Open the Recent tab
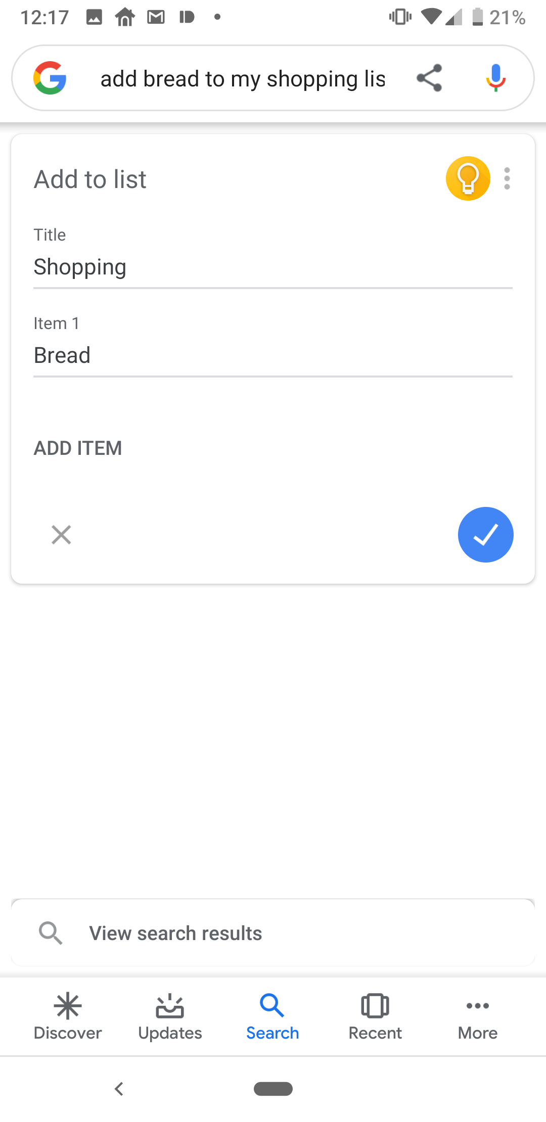Image resolution: width=546 pixels, height=1122 pixels. click(x=375, y=1016)
